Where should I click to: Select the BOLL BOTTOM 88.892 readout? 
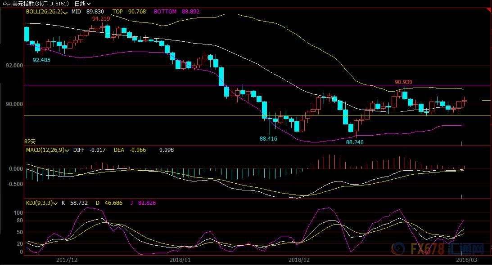(176, 12)
